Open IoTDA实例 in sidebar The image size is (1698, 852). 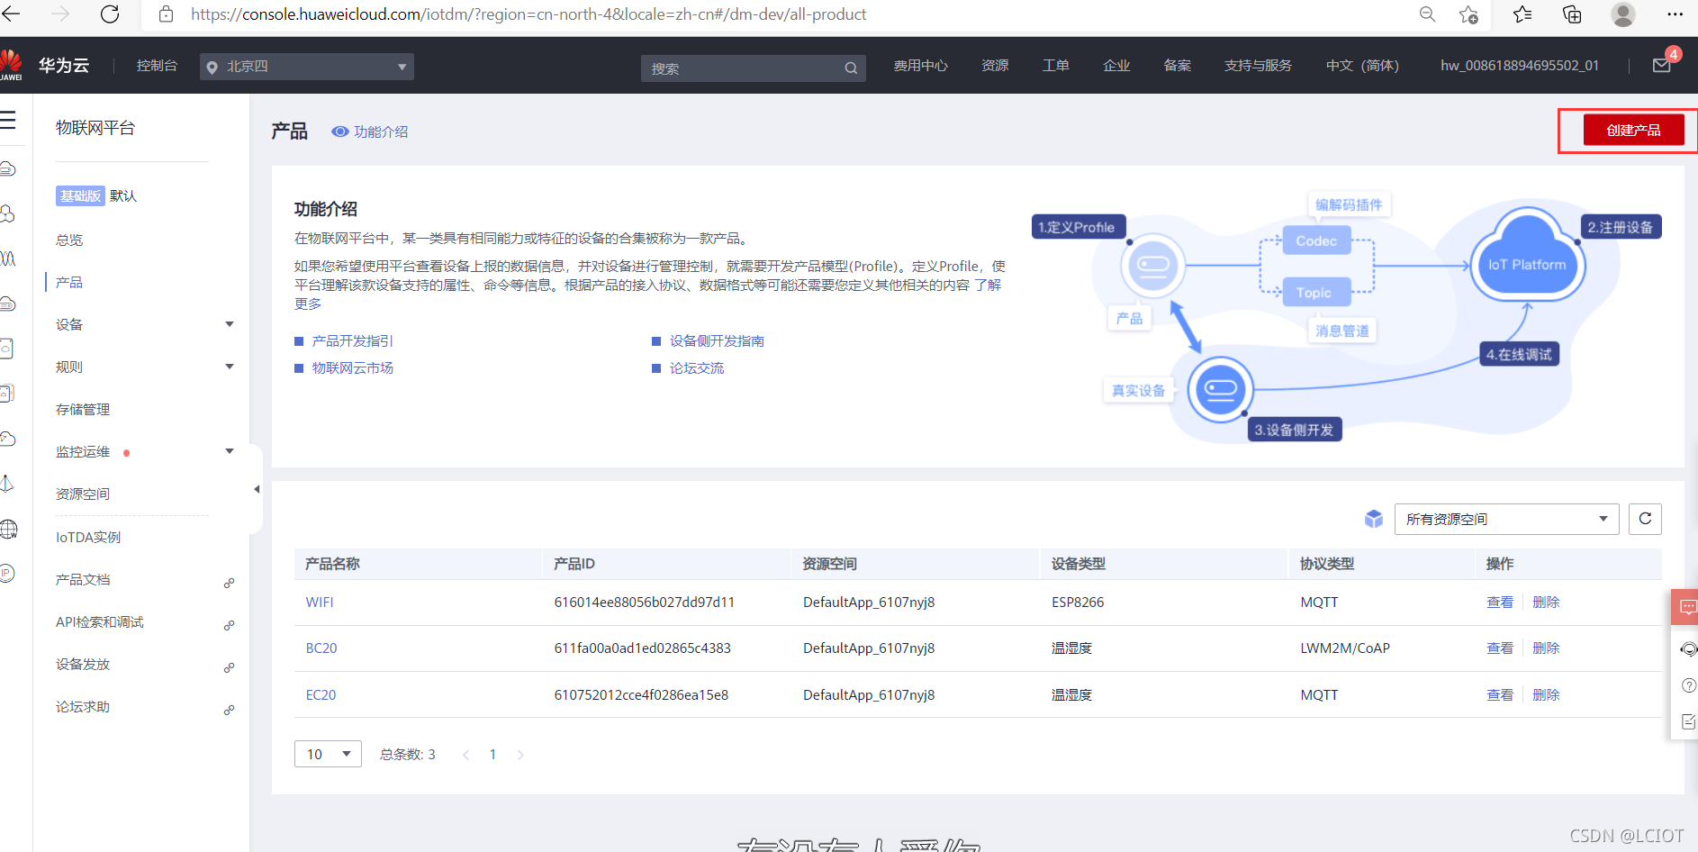[x=88, y=537]
